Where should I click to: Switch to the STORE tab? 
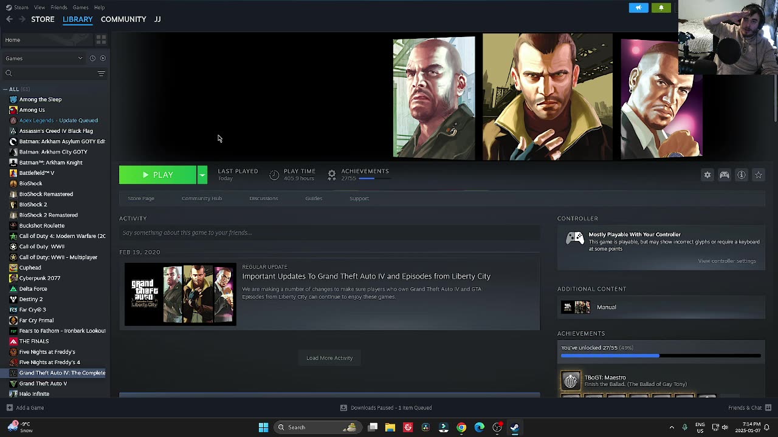coord(43,19)
